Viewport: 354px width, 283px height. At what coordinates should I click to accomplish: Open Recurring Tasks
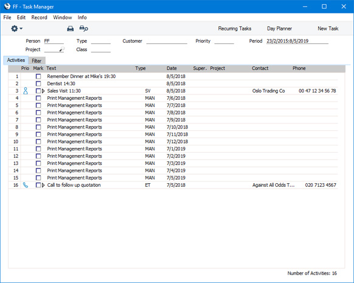235,29
